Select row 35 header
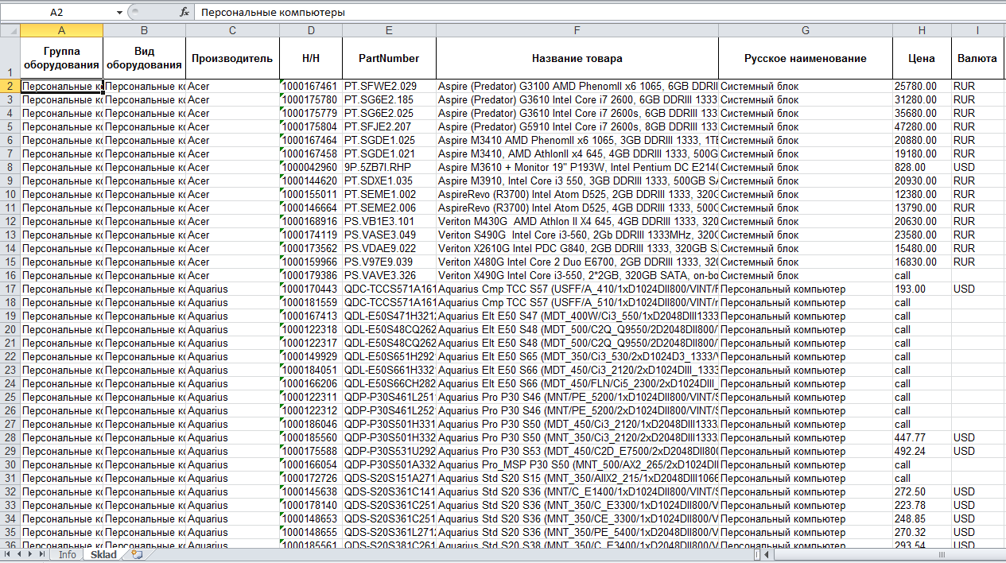The height and width of the screenshot is (563, 1006). 10,532
